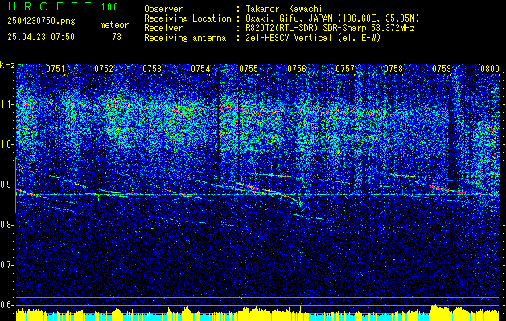
Task: Click the 0758 time marker
Action: [x=393, y=69]
